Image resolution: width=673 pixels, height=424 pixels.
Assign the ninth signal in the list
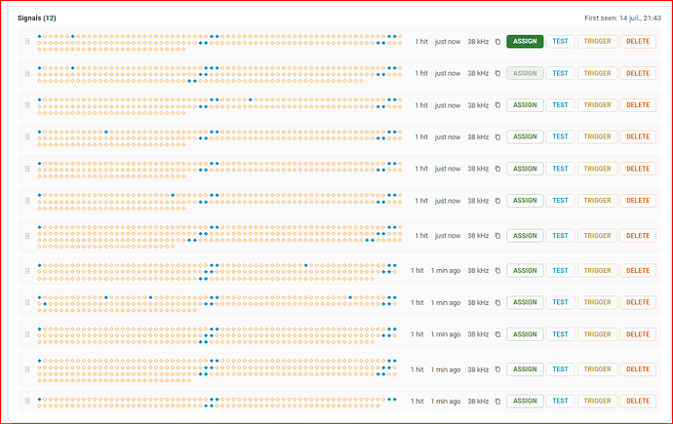525,302
